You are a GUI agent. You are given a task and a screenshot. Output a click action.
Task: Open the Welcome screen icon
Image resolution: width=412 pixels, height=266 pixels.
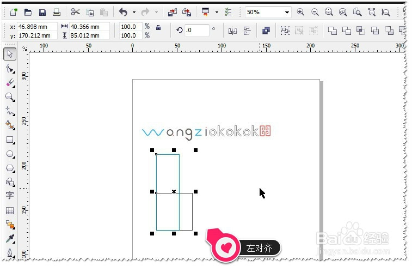coord(228,12)
